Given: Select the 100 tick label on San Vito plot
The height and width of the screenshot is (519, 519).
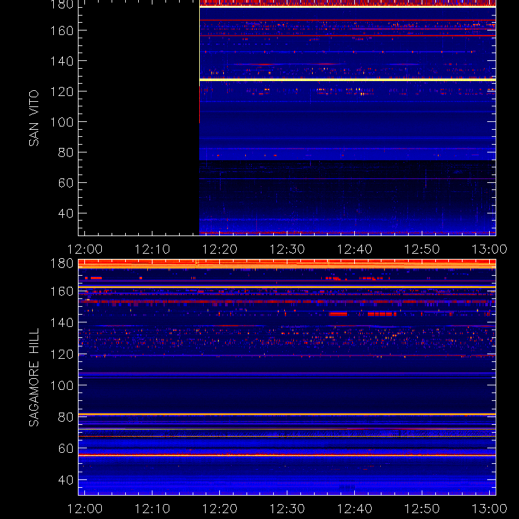Looking at the screenshot, I should pos(62,122).
